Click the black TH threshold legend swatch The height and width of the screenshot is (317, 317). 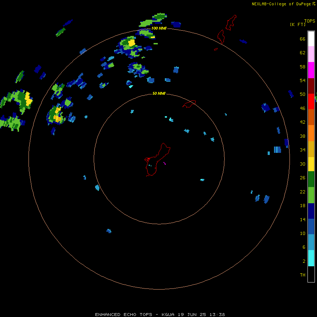point(311,274)
